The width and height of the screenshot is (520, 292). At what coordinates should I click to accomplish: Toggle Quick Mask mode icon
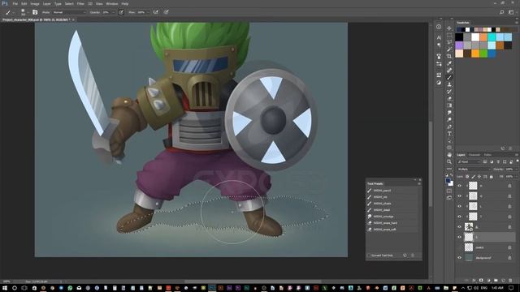449,191
